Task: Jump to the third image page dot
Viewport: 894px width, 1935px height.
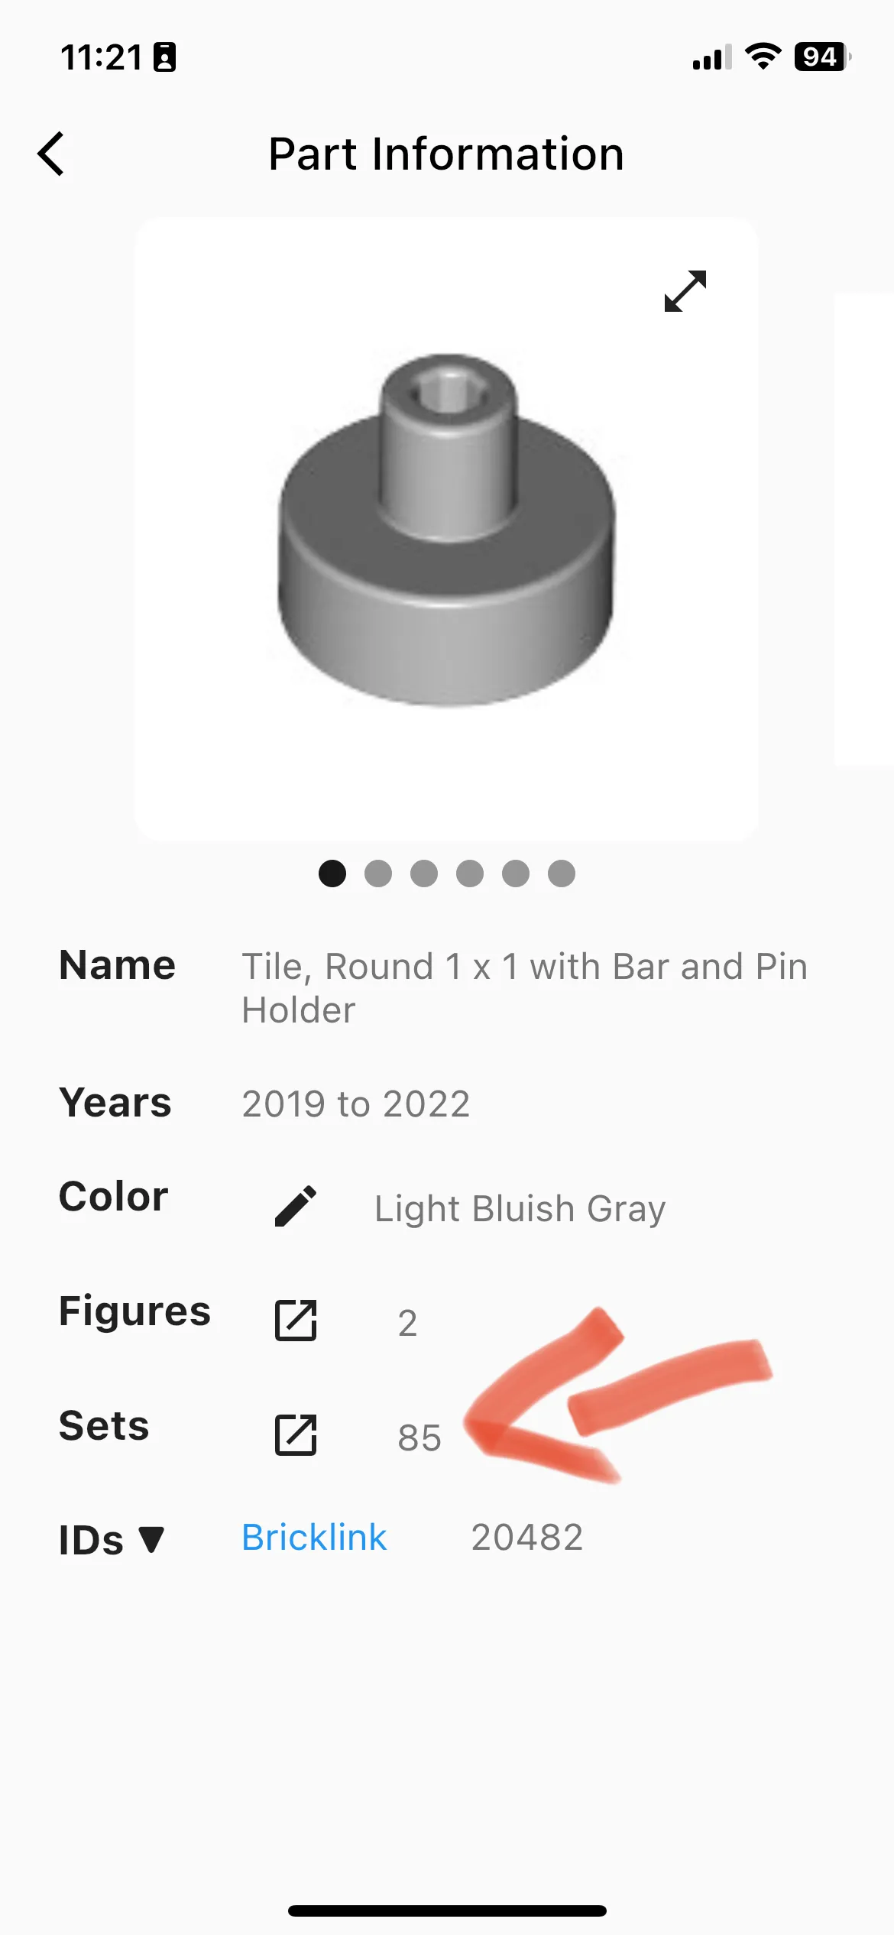Action: coord(424,874)
